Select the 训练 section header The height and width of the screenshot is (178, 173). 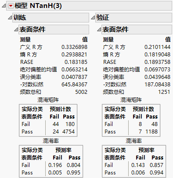click(x=50, y=18)
